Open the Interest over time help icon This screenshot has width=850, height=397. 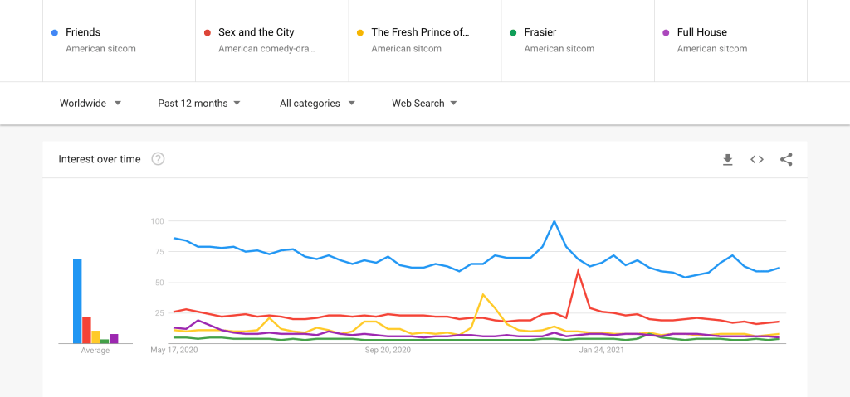point(158,159)
